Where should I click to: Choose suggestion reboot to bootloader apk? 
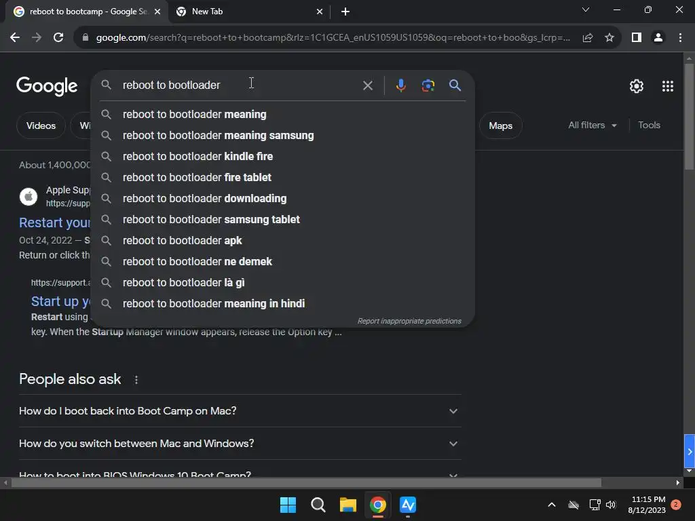click(283, 241)
